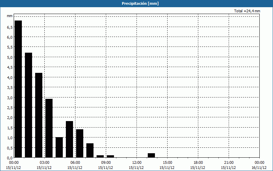273x171 pixels.
Task: Click the 2,0 y-axis label
Action: 10,118
